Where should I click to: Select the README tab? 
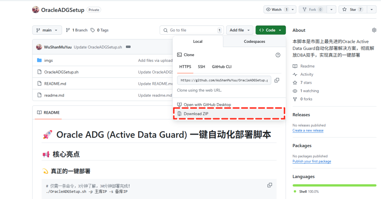48,112
